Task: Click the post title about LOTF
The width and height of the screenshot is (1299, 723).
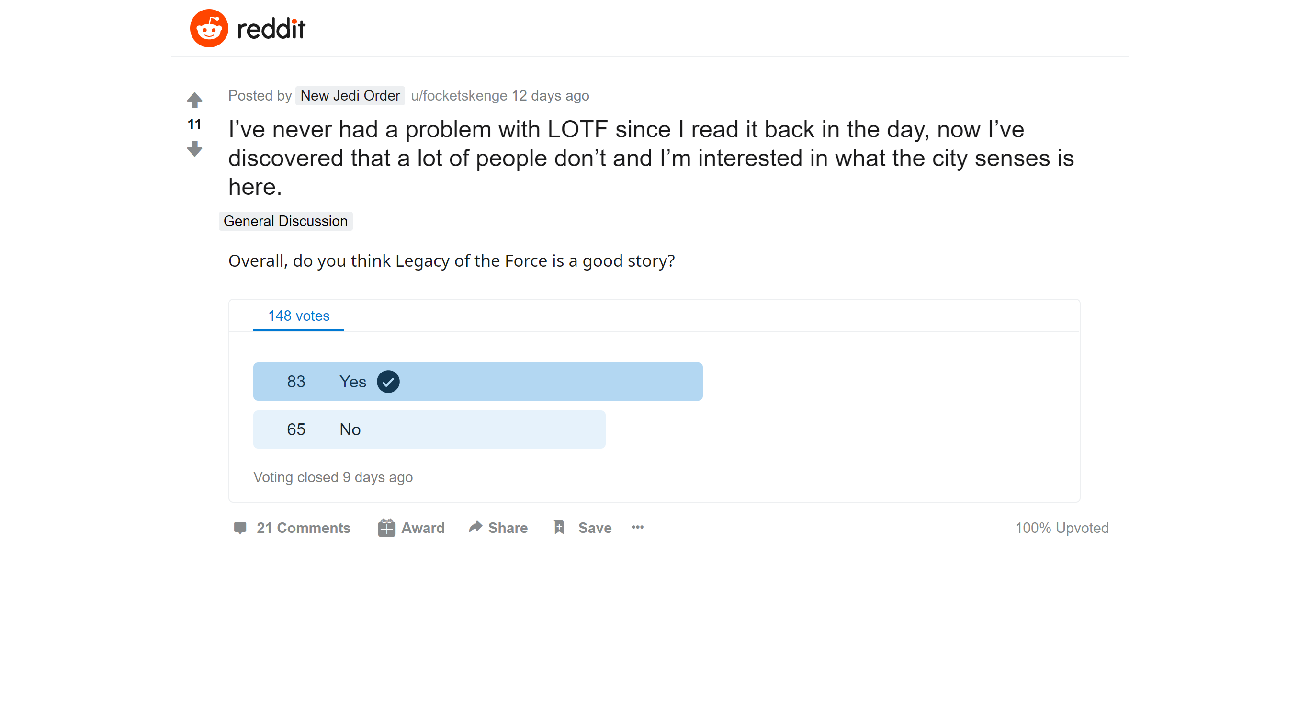Action: 651,158
